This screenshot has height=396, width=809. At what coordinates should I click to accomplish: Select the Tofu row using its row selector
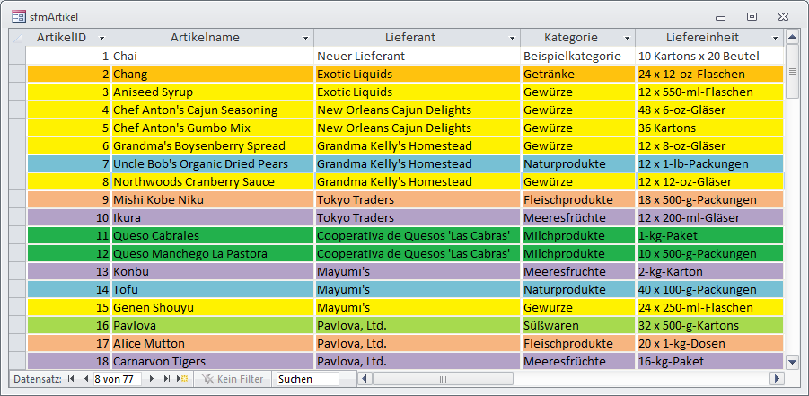click(x=18, y=289)
